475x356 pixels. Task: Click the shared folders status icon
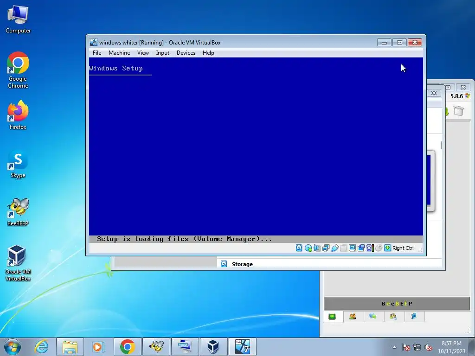(x=343, y=248)
